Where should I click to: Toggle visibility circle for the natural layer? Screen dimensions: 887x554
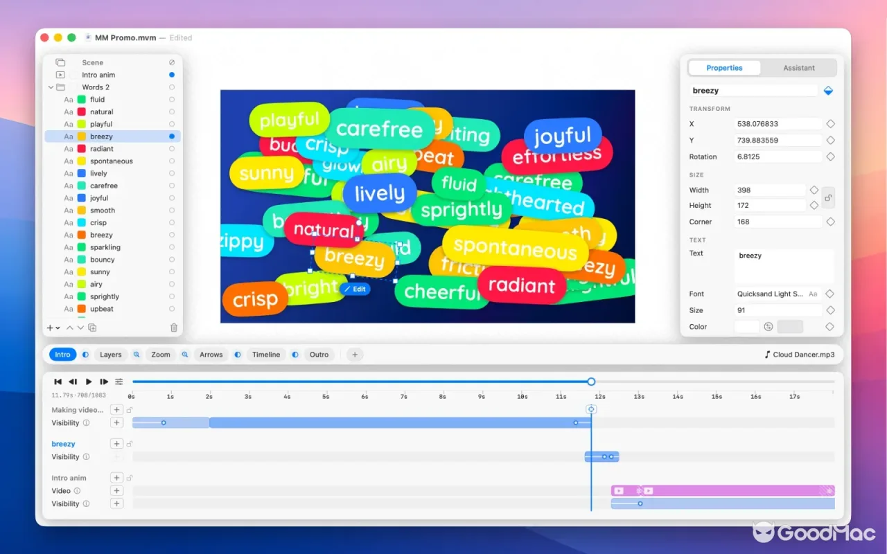click(172, 111)
